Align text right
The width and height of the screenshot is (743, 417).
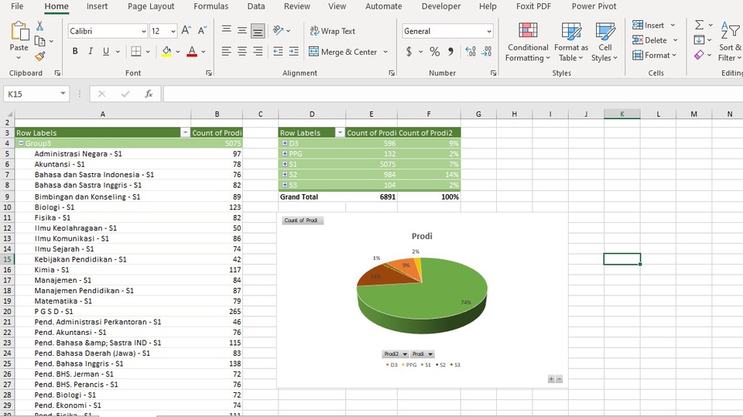(258, 51)
